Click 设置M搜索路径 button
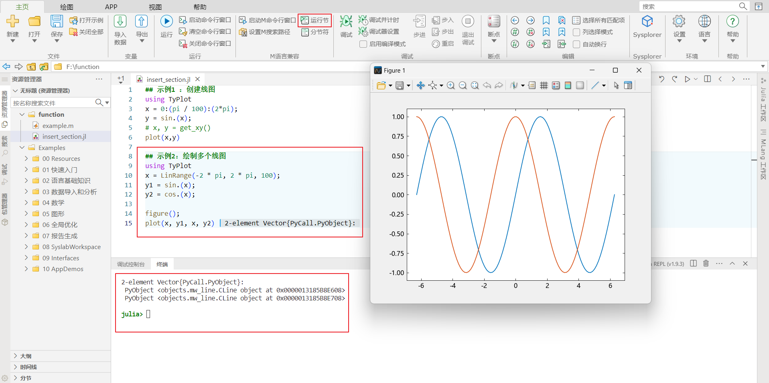Image resolution: width=769 pixels, height=383 pixels. [x=265, y=32]
